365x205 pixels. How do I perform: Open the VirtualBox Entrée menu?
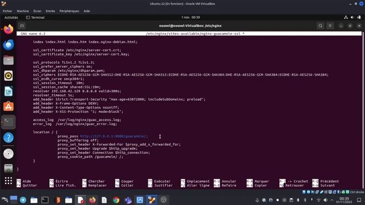coord(50,11)
